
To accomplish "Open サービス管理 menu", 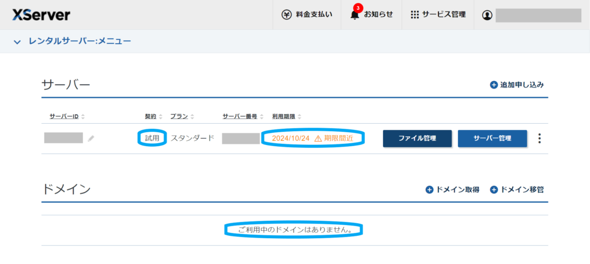I will [438, 14].
